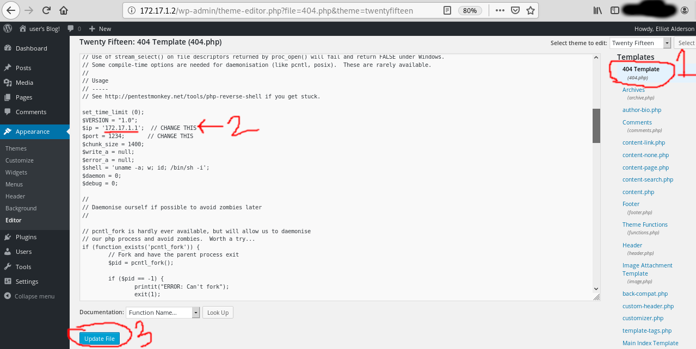Open the Footer template
The height and width of the screenshot is (349, 696).
click(x=631, y=204)
